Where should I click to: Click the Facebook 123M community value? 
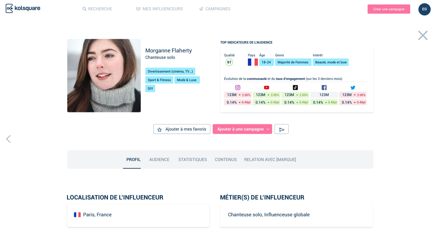pyautogui.click(x=324, y=95)
